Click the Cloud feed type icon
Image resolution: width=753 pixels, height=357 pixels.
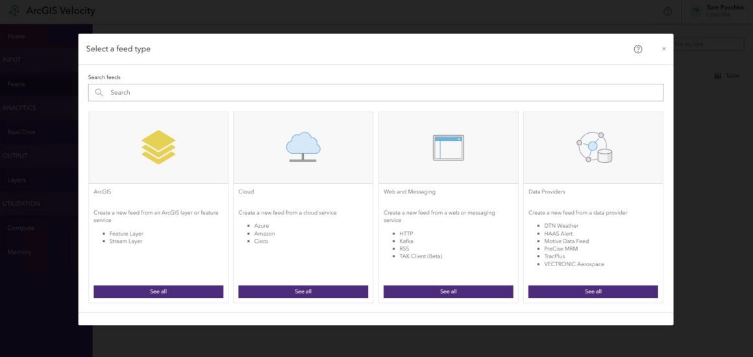(303, 147)
